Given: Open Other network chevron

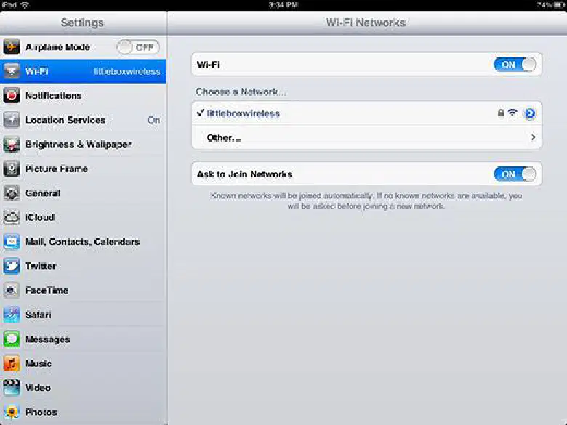Looking at the screenshot, I should 533,137.
